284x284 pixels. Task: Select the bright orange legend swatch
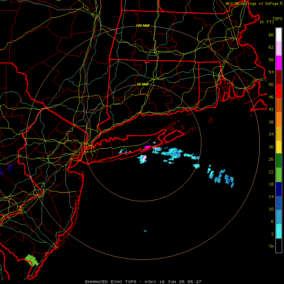tap(279, 119)
